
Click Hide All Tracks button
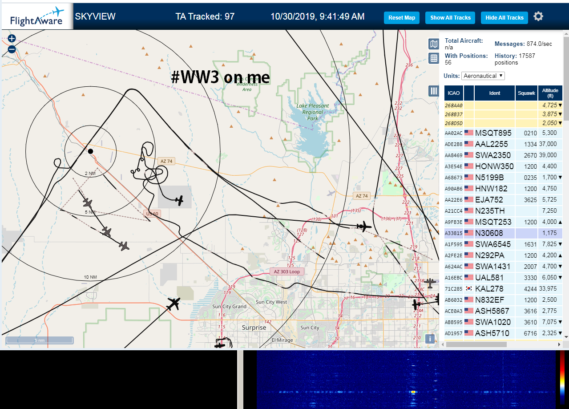(504, 18)
